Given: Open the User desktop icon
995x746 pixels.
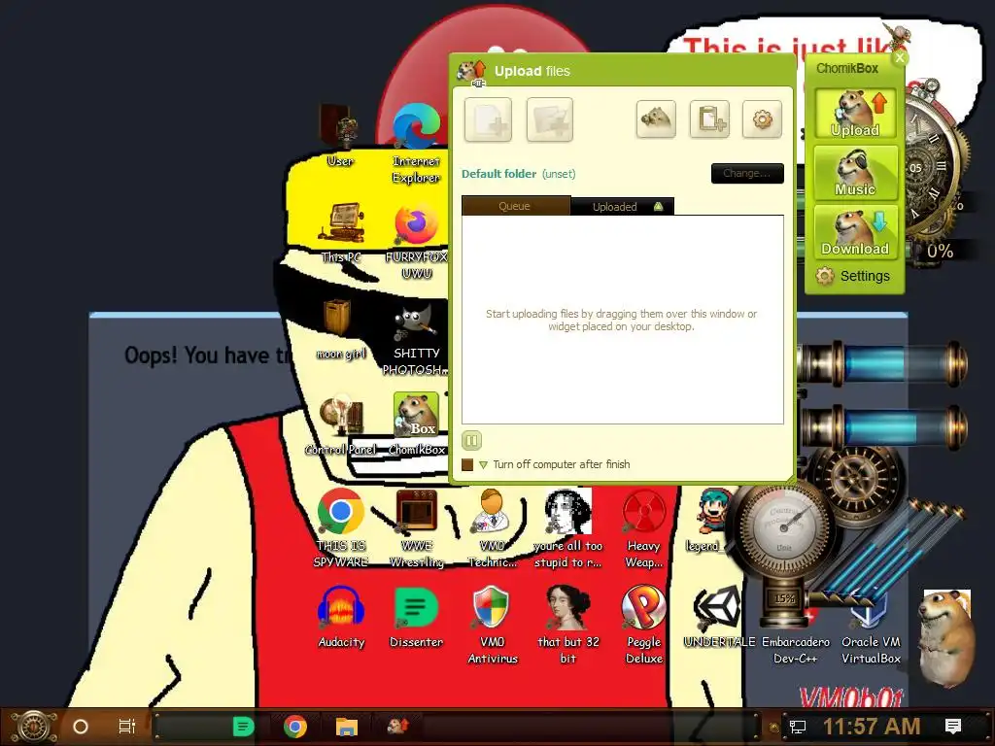Looking at the screenshot, I should pyautogui.click(x=340, y=136).
